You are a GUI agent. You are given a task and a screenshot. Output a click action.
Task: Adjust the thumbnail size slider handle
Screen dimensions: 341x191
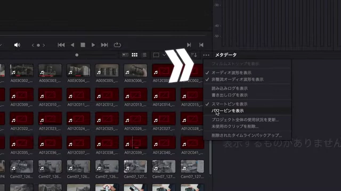click(77, 55)
